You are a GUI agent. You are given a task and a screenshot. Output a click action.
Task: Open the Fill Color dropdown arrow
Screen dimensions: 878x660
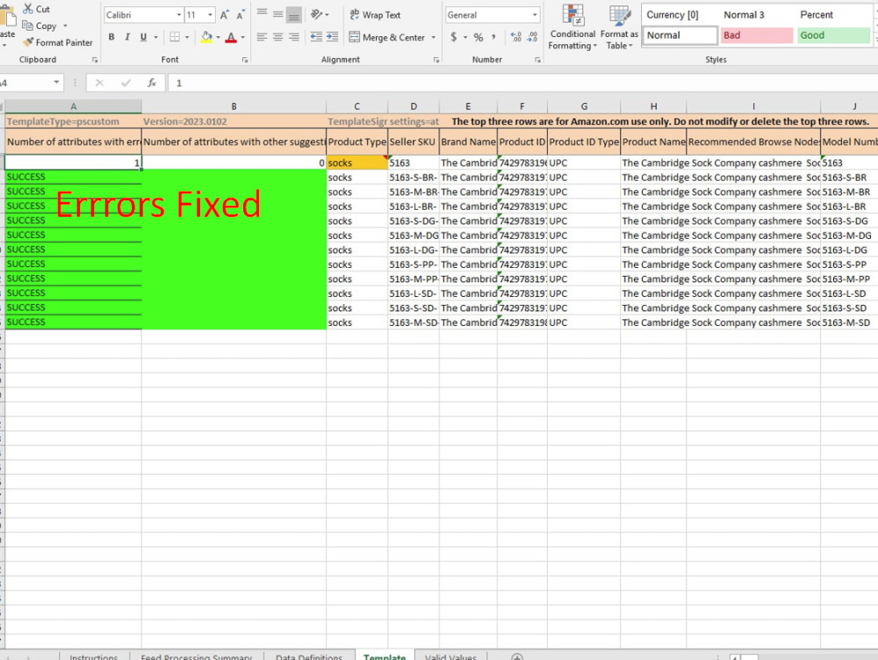point(219,38)
